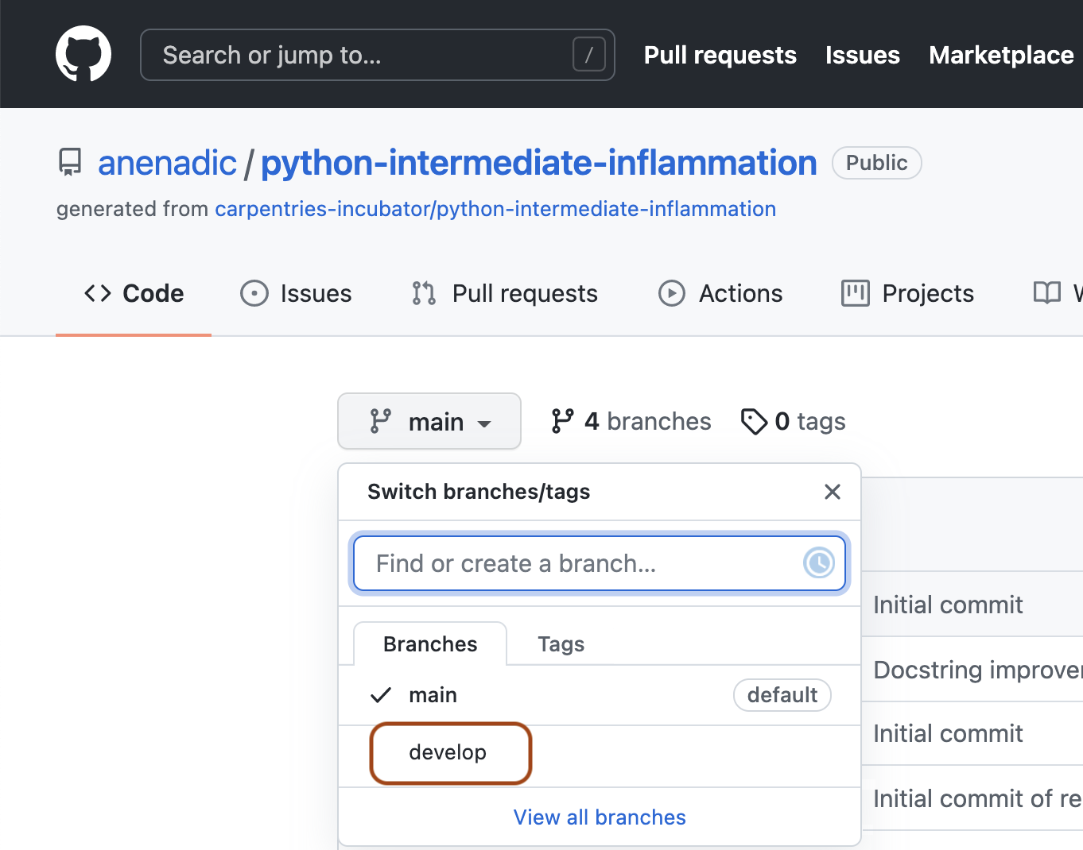Viewport: 1083px width, 850px height.
Task: Click the angle brackets icon on Code tab
Action: point(97,293)
